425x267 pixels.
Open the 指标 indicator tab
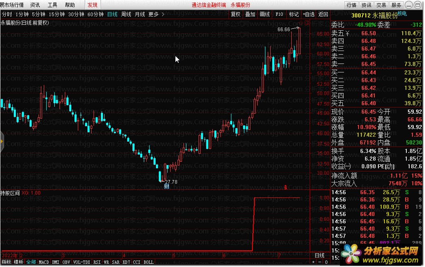coord(6,262)
